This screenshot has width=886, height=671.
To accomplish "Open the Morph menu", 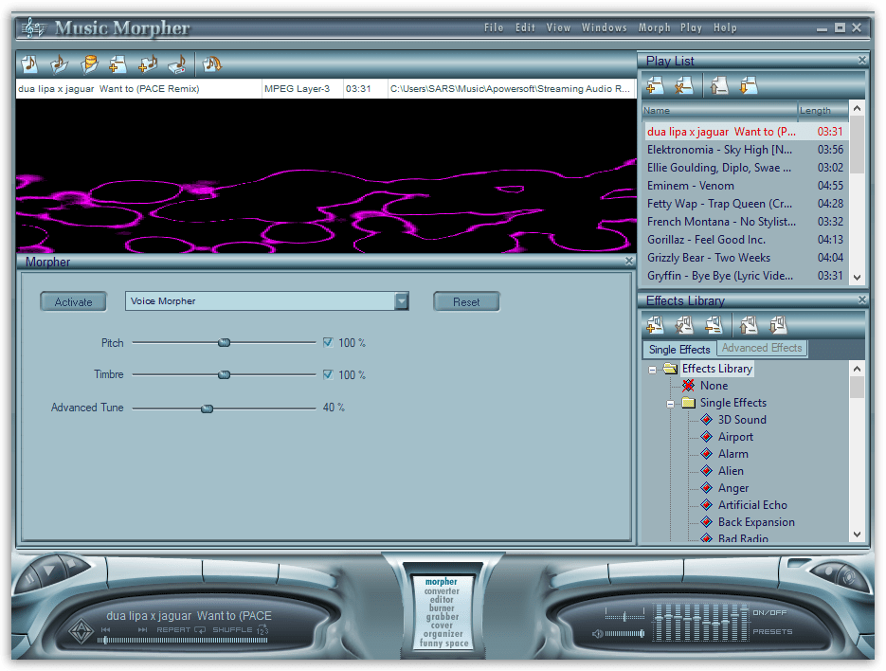I will pyautogui.click(x=654, y=27).
